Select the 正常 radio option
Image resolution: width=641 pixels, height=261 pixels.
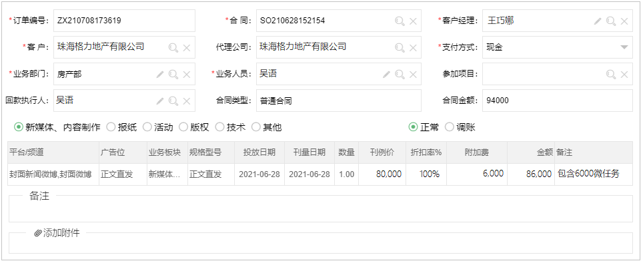tap(414, 127)
